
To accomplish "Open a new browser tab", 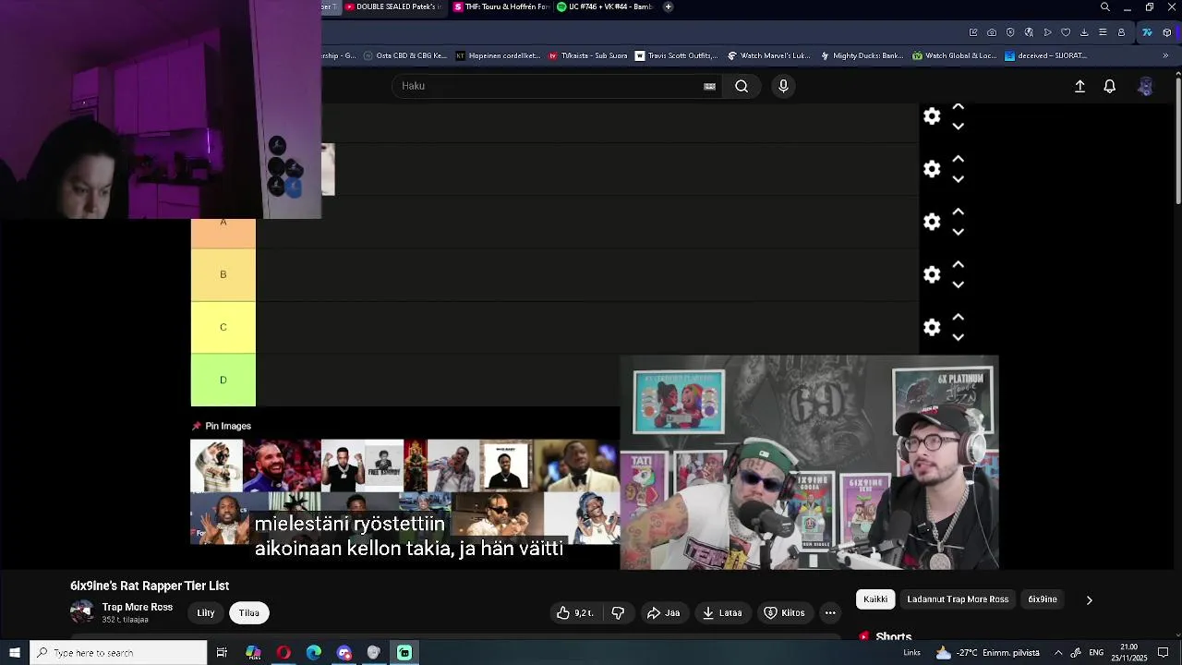I will [x=668, y=6].
